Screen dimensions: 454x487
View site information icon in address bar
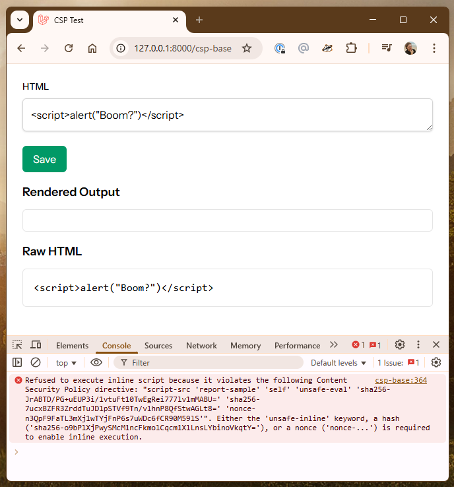121,48
